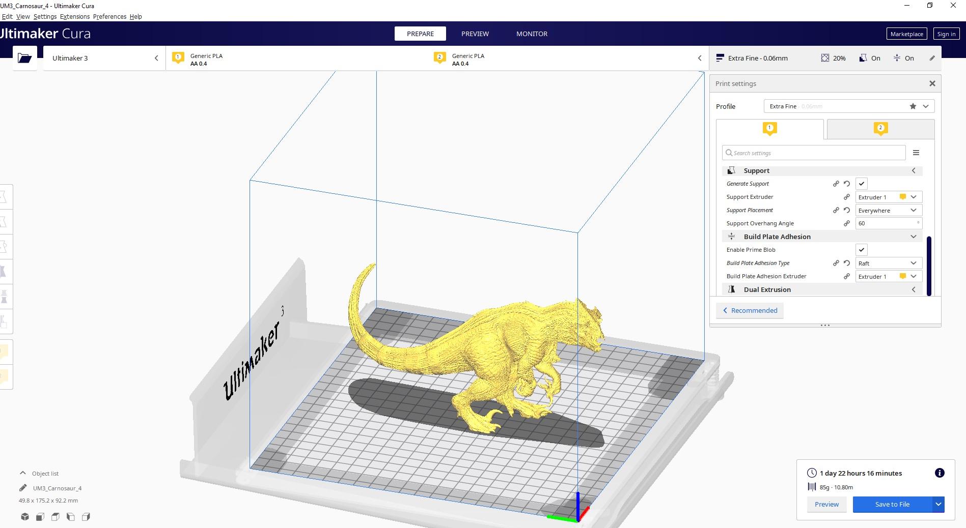Click the print settings vertical scrollbar
Image resolution: width=966 pixels, height=528 pixels.
tap(929, 266)
